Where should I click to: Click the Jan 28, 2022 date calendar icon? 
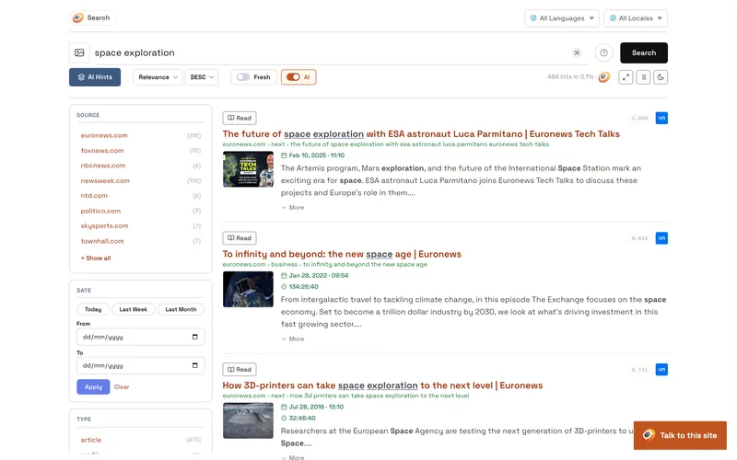284,275
